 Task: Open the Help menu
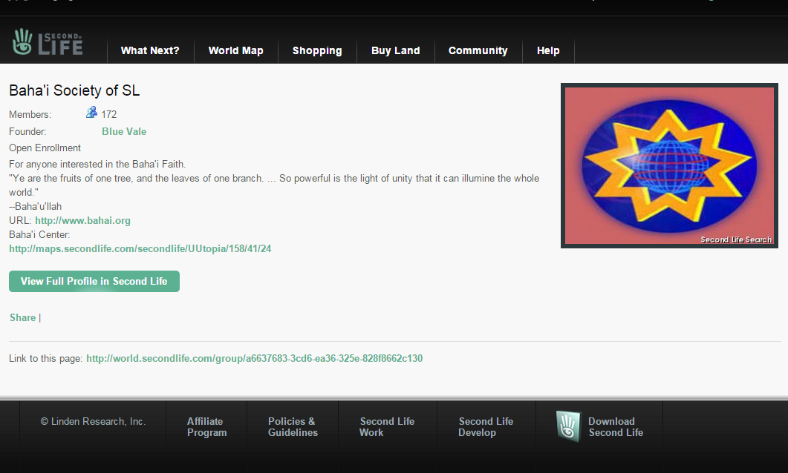(548, 50)
